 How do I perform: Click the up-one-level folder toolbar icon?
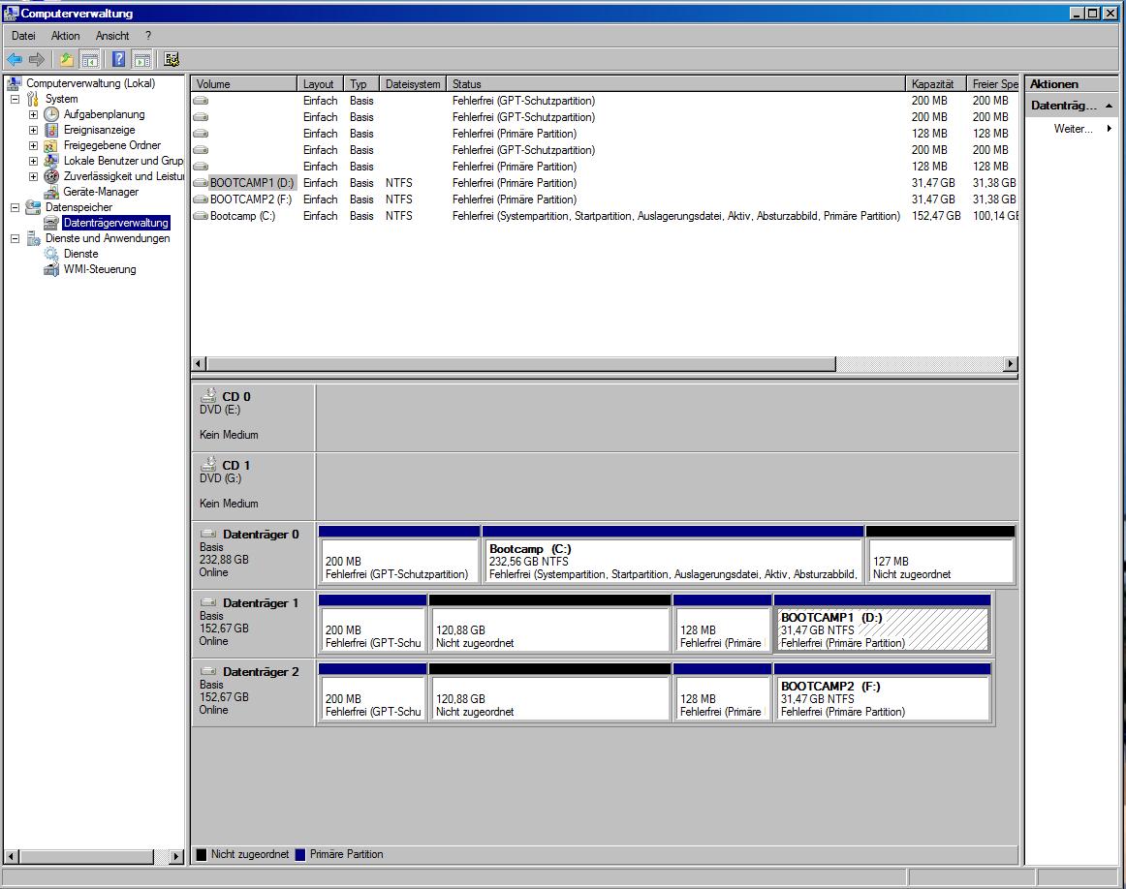coord(66,59)
